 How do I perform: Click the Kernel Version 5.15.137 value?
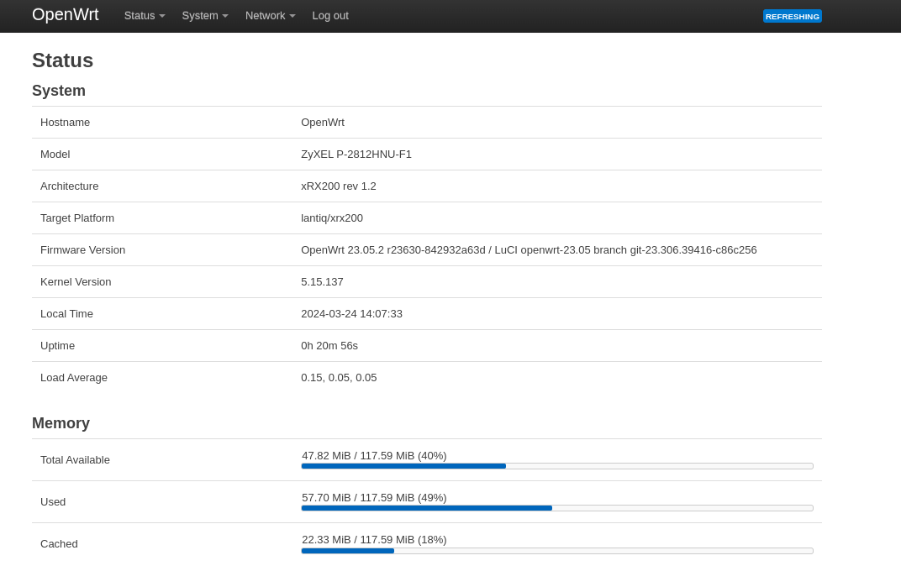322,282
